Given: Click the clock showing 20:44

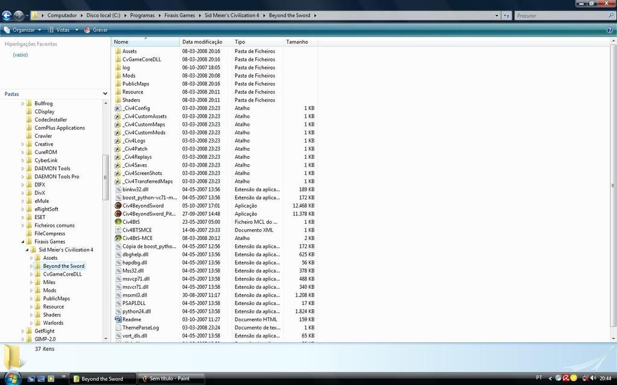Looking at the screenshot, I should (x=606, y=378).
